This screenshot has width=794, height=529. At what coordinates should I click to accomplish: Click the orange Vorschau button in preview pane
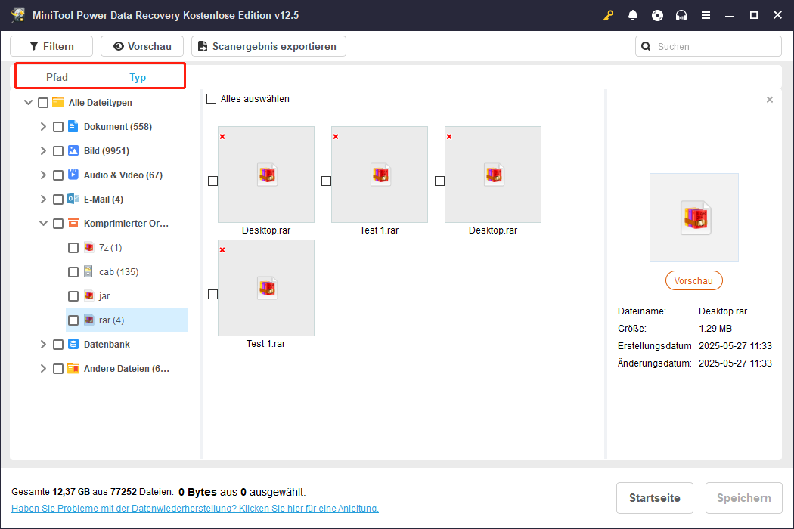click(x=693, y=280)
